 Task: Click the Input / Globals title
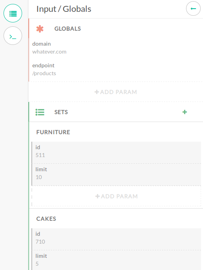(x=63, y=9)
